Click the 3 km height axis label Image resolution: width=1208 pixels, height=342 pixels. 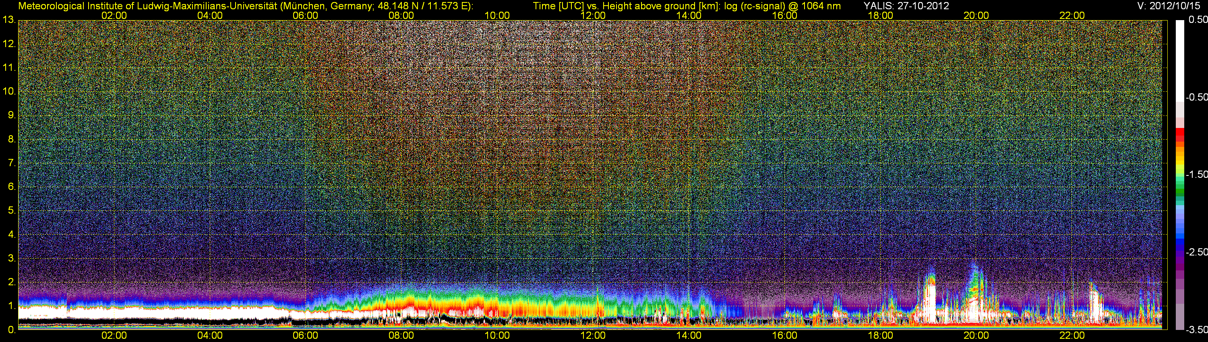coord(11,258)
